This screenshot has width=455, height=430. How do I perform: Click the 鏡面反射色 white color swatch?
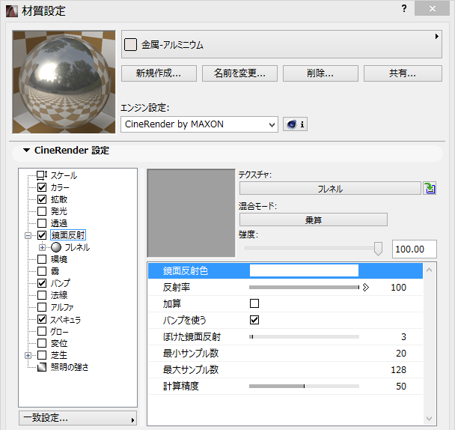pyautogui.click(x=304, y=270)
